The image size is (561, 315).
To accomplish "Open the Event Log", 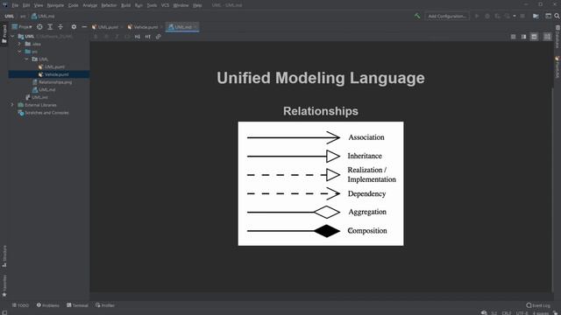I will tap(538, 305).
